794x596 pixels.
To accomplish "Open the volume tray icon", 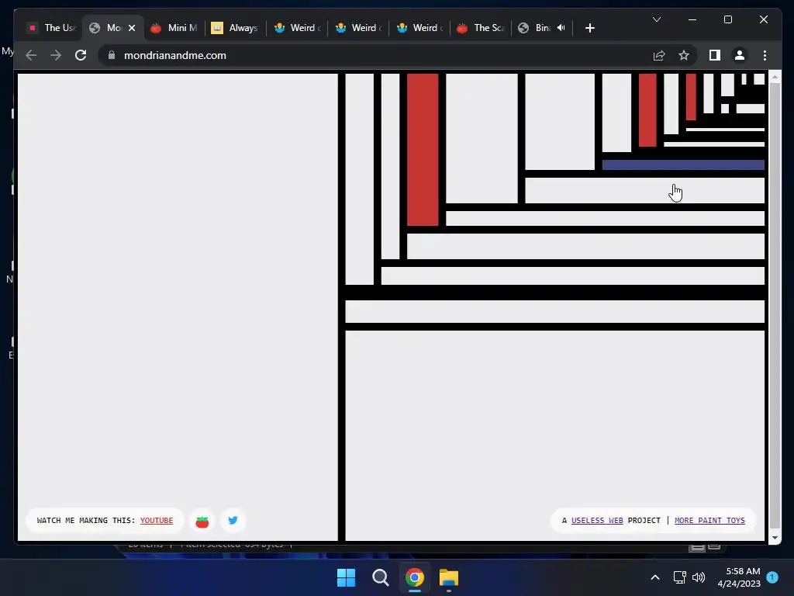I will [x=699, y=577].
